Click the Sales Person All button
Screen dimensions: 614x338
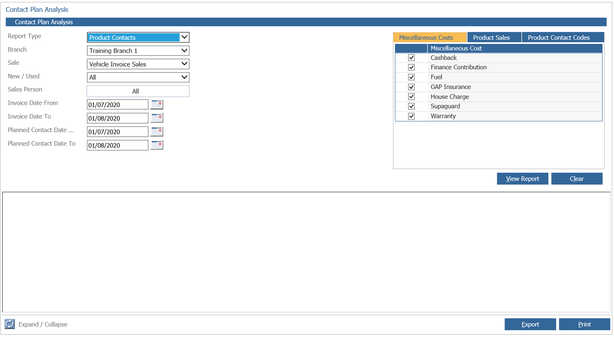tap(138, 91)
